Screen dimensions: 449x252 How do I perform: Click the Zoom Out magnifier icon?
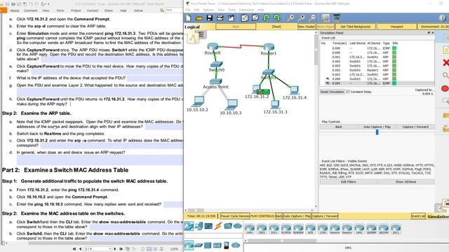pyautogui.click(x=312, y=18)
